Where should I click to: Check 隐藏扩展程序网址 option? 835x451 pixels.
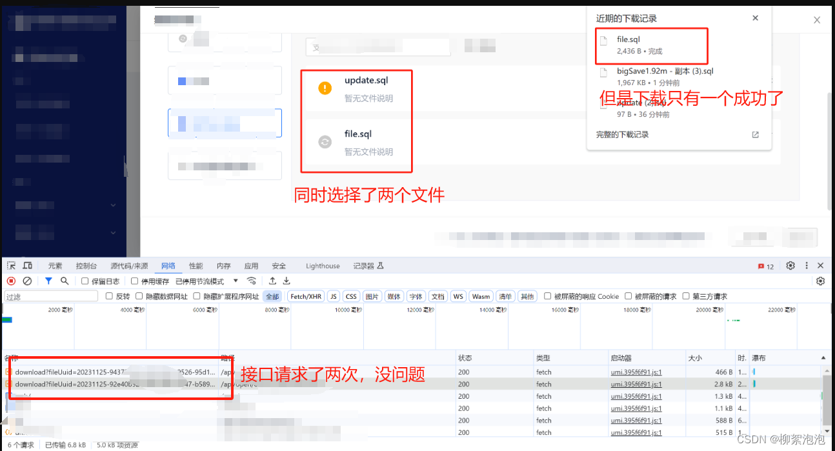(196, 297)
